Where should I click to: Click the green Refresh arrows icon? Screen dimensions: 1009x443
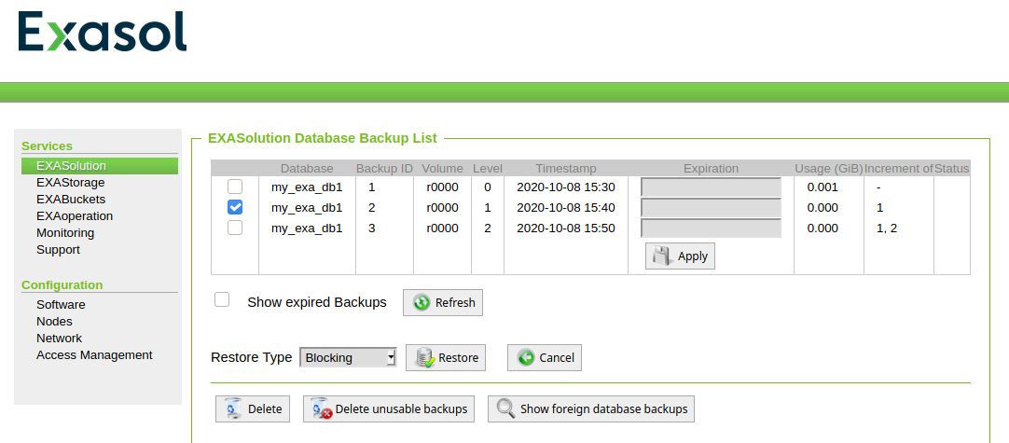point(422,302)
